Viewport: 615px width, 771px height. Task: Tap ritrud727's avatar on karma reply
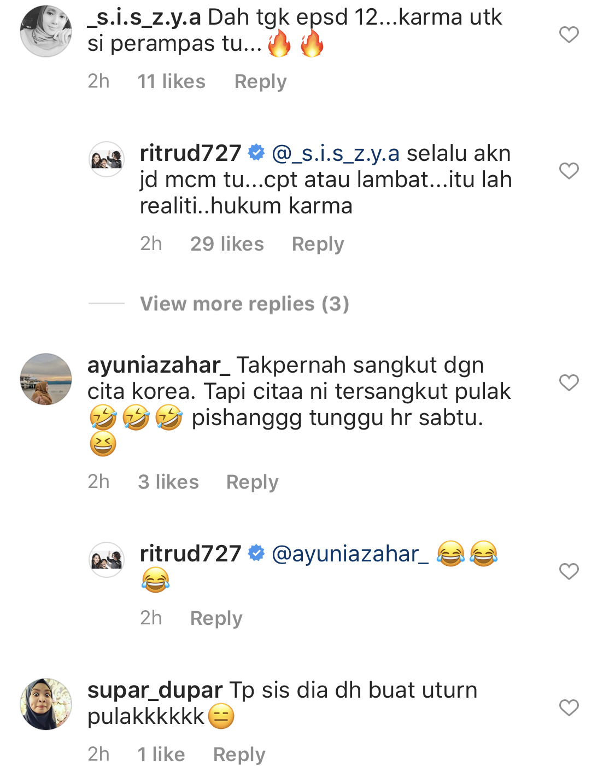[107, 159]
